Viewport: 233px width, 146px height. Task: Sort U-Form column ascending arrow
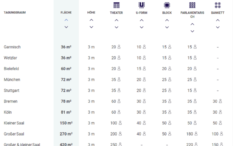[142, 20]
